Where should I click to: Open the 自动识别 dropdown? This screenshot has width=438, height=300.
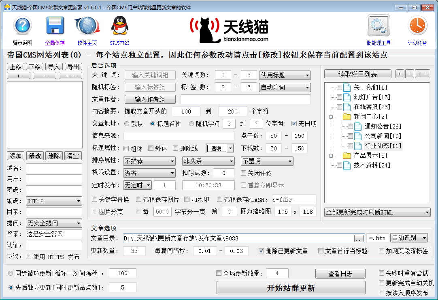tap(409, 238)
